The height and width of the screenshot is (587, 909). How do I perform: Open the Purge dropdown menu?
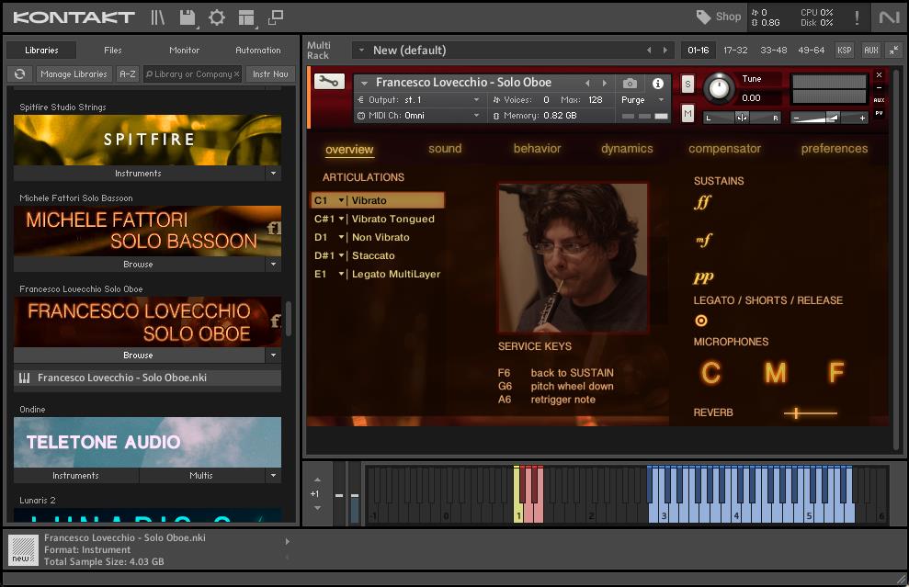tap(643, 100)
